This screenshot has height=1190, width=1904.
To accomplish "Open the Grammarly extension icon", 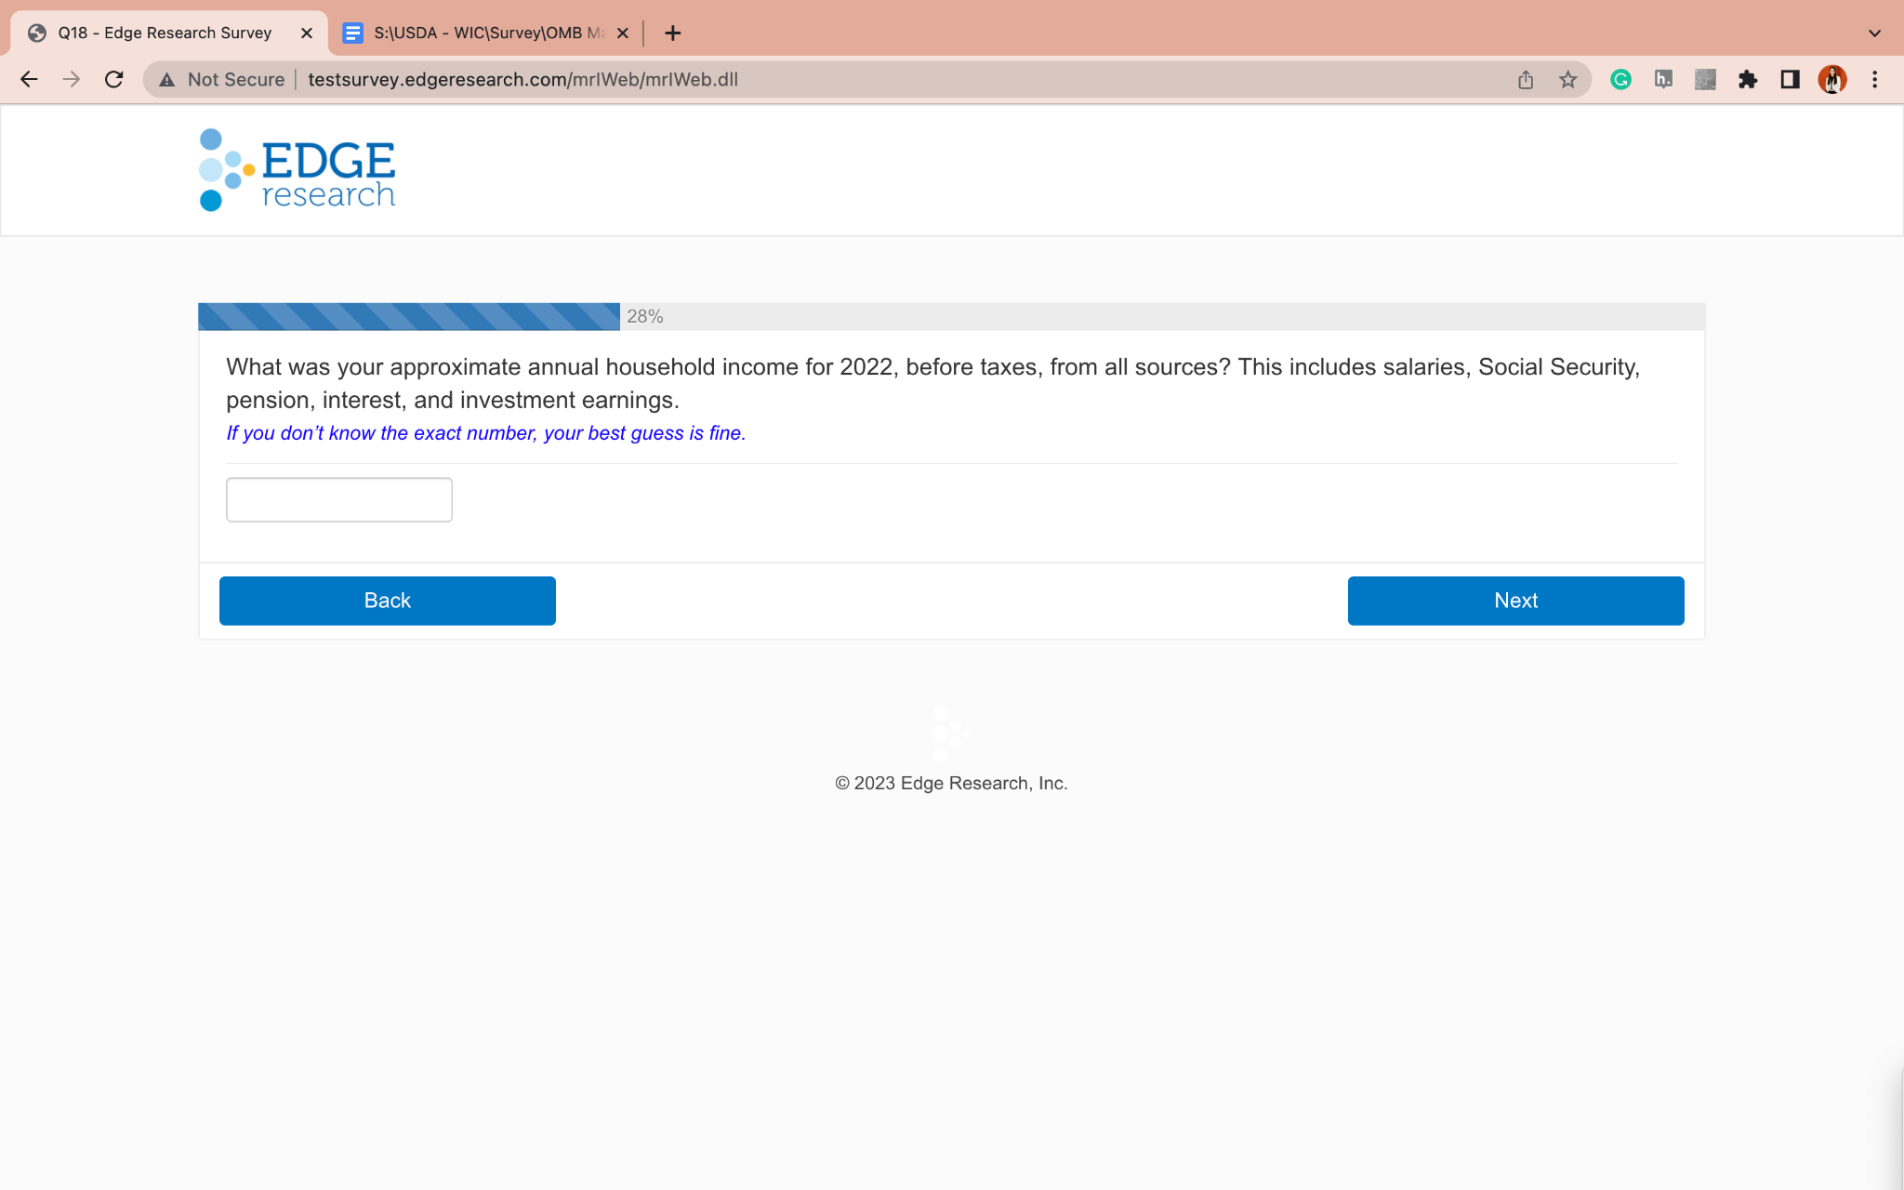I will point(1620,80).
